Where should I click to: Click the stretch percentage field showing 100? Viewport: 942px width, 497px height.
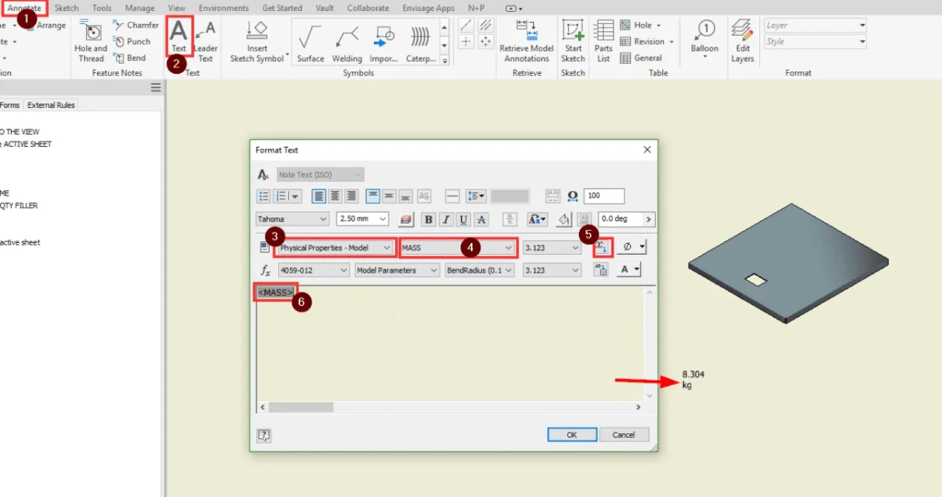(x=604, y=196)
